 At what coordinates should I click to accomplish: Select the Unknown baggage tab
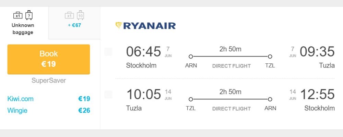(24, 23)
